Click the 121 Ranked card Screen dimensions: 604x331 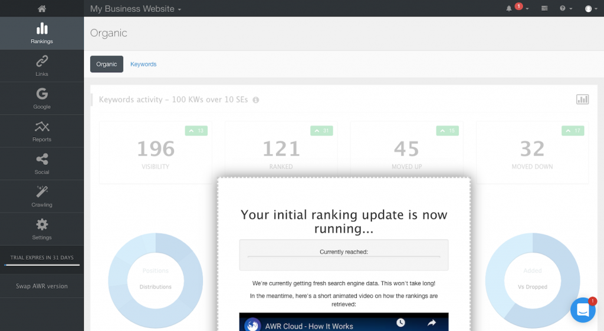[x=281, y=150]
